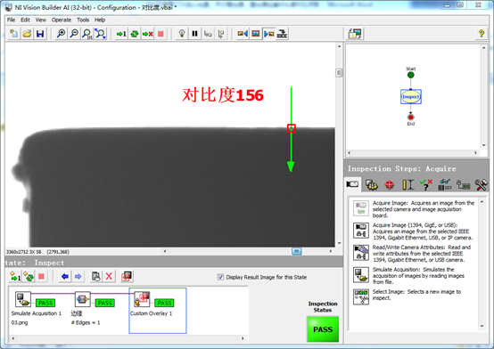Expand the image view using down scroll arrow
The image size is (494, 349).
pos(339,243)
